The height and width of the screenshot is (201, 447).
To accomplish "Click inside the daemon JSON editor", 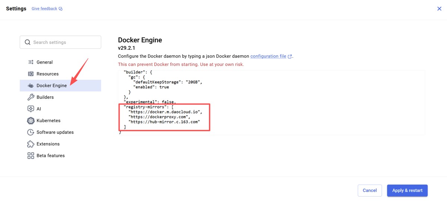I will click(x=272, y=102).
